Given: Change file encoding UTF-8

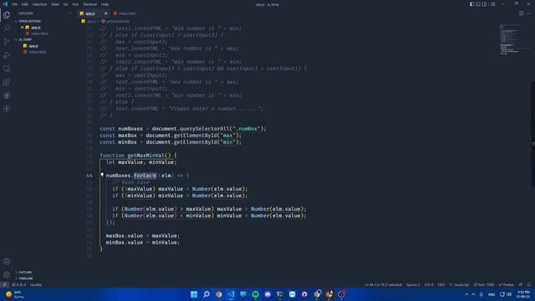Looking at the screenshot, I should (429, 284).
